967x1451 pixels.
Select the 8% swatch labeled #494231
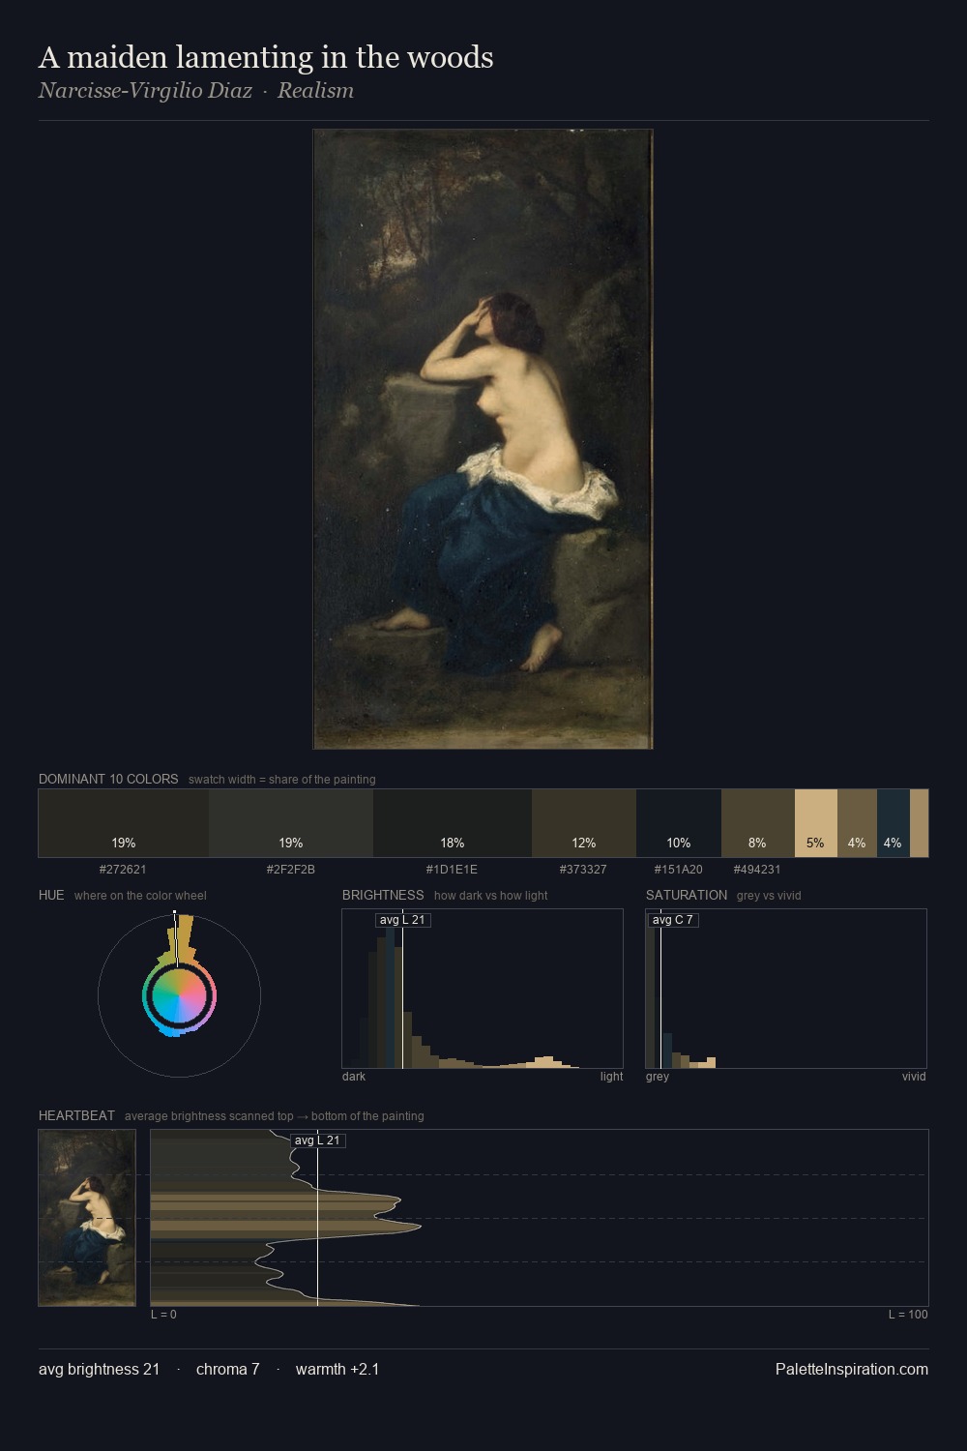[x=758, y=823]
